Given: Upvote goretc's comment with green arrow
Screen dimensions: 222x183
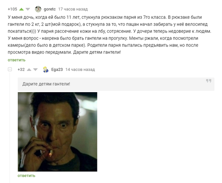Looking at the screenshot, I should click(22, 9).
